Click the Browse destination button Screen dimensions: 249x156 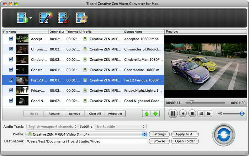pos(159,141)
